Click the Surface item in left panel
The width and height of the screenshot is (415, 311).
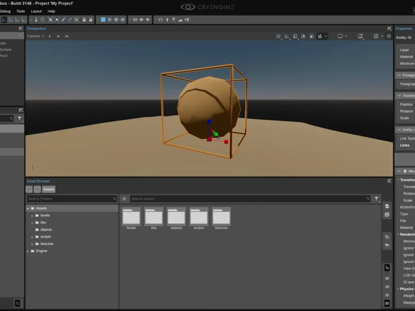(x=6, y=50)
